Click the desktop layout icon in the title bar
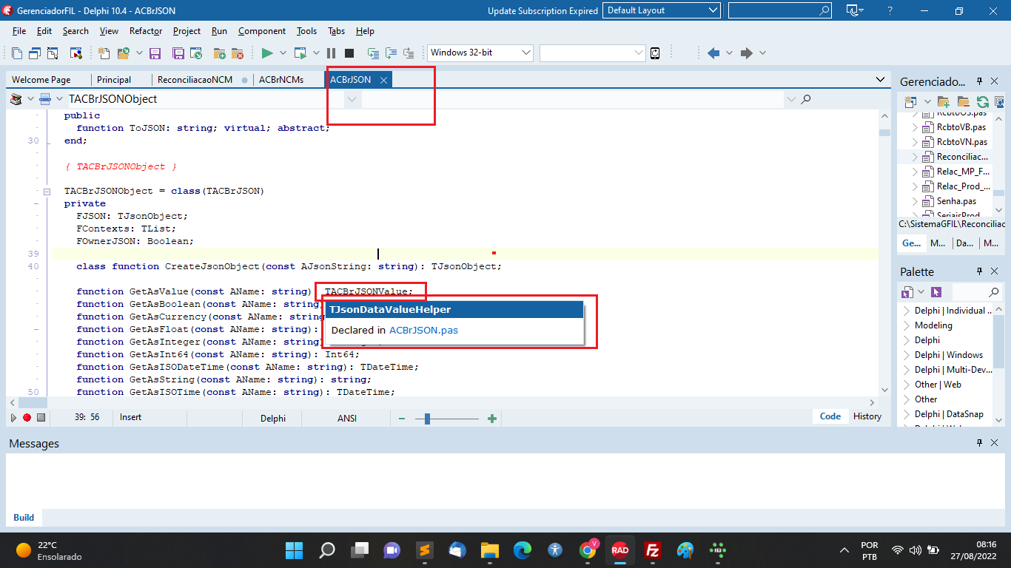This screenshot has height=568, width=1011. coord(854,10)
